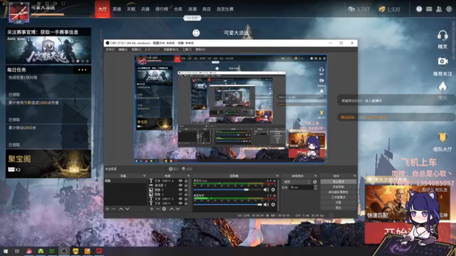Undock the 场景 panel via header icon
Image resolution: width=456 pixels, height=256 pixels.
coord(144,176)
